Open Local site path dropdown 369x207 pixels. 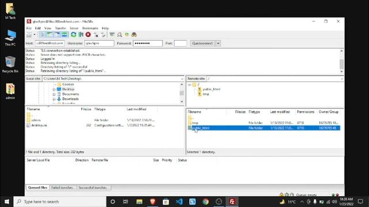182,79
